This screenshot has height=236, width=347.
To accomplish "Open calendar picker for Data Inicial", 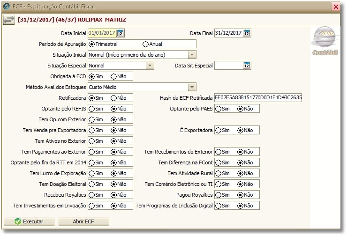I will click(x=121, y=33).
